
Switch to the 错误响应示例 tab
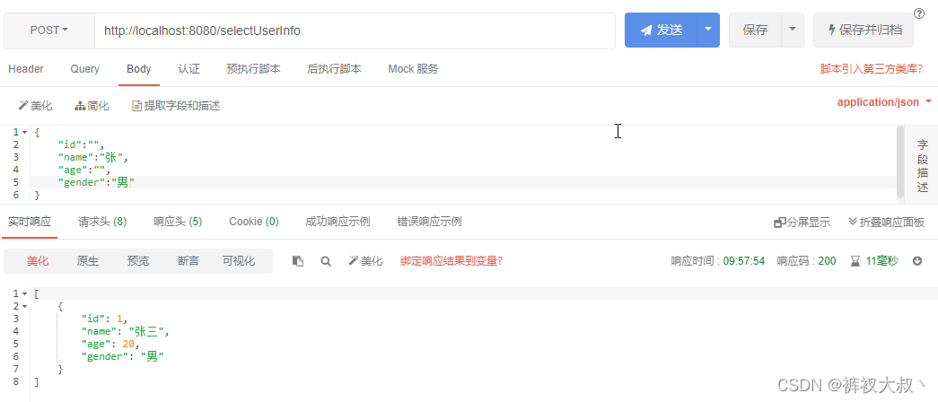click(x=430, y=222)
